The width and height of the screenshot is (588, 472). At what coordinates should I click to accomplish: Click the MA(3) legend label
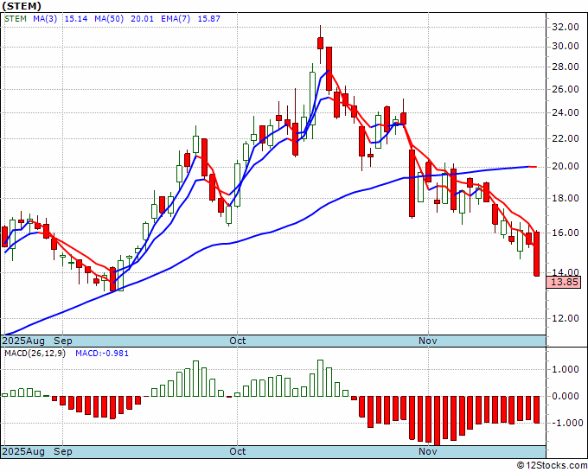point(45,19)
